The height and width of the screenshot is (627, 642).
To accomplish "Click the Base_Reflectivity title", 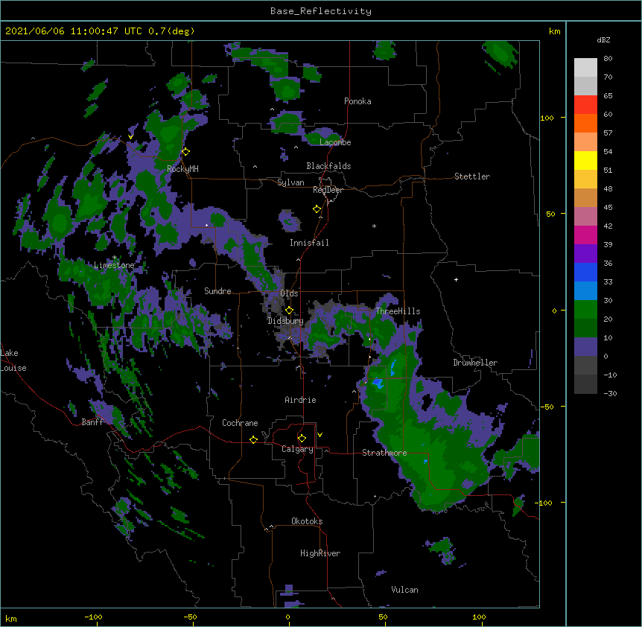I will tap(320, 11).
